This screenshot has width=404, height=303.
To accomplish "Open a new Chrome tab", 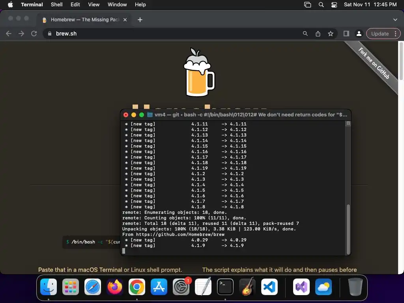I will [x=140, y=20].
